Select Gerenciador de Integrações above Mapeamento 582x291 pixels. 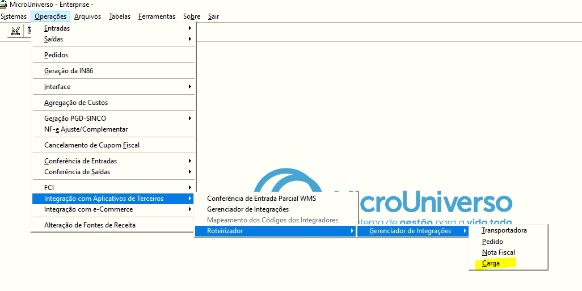[276, 209]
